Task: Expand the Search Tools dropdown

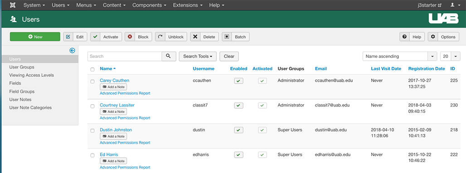Action: coord(198,56)
